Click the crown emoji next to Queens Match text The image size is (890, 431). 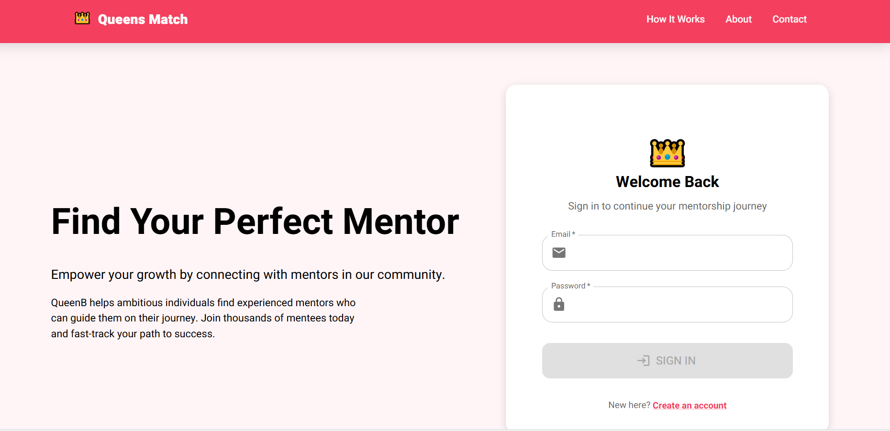point(82,18)
